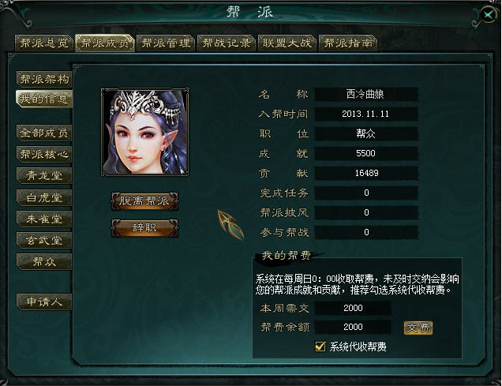Click the character portrait thumbnail
The width and height of the screenshot is (502, 386).
tap(145, 132)
